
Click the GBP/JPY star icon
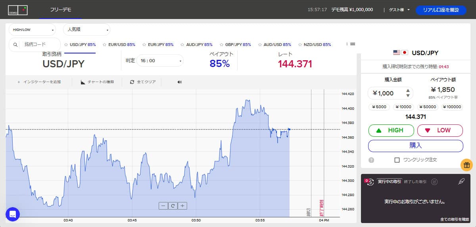click(x=221, y=45)
